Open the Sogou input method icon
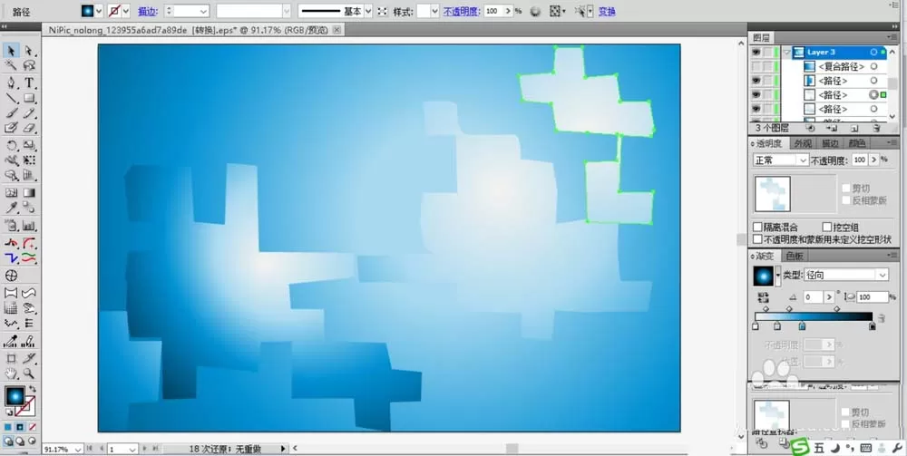 click(801, 447)
